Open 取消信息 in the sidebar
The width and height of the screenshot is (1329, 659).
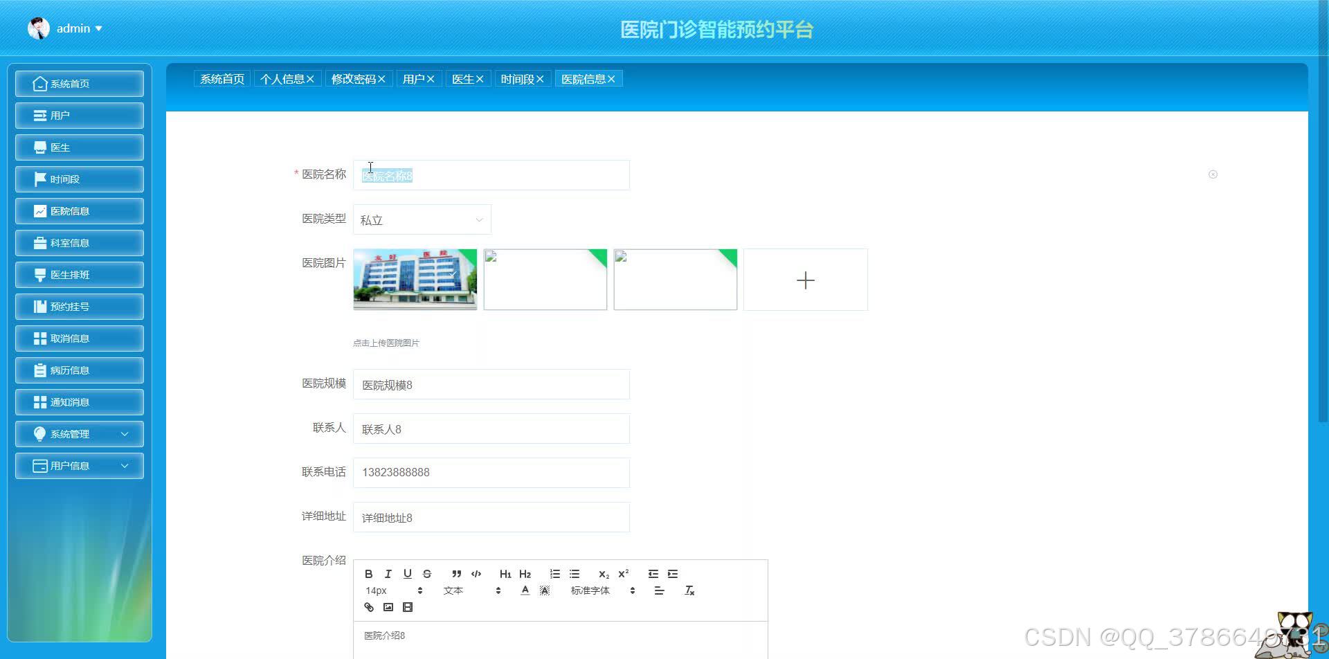80,338
